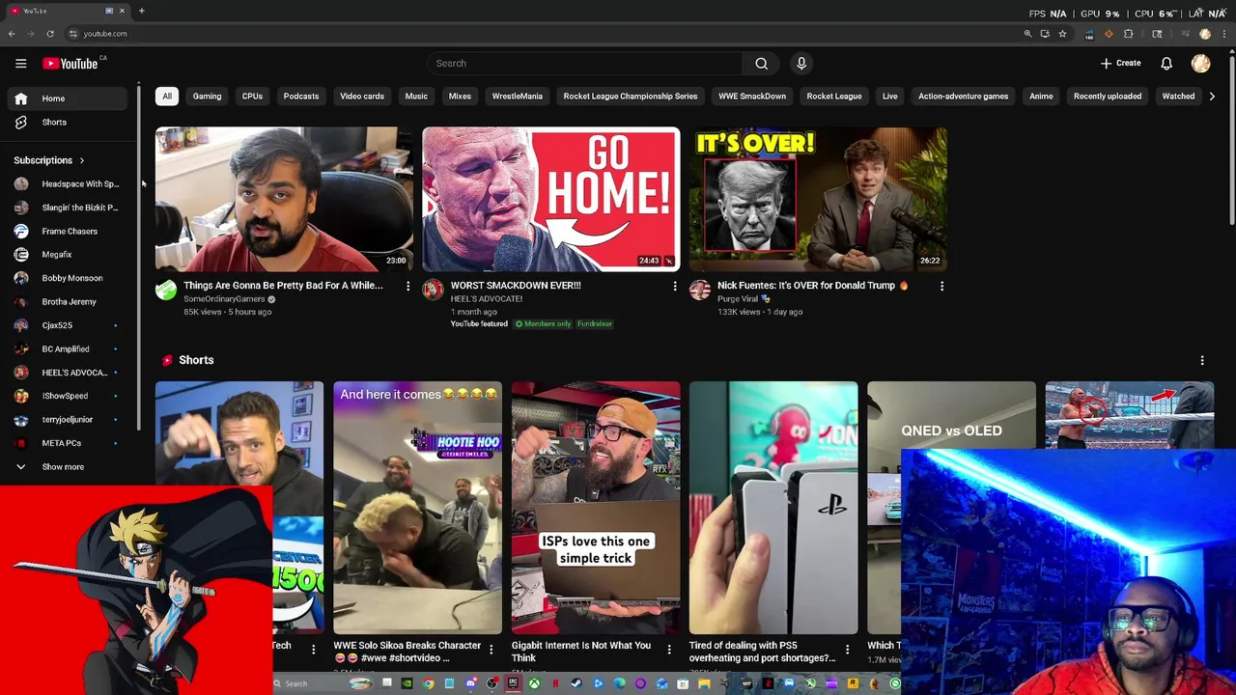
Task: Go to the YouTube logo home link
Action: click(70, 63)
